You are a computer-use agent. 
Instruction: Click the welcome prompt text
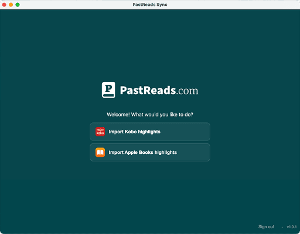click(150, 115)
